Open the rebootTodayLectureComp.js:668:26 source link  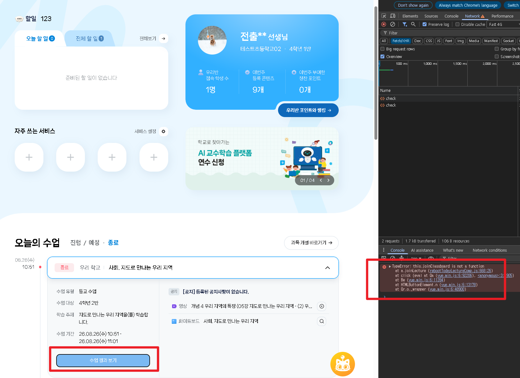(460, 271)
